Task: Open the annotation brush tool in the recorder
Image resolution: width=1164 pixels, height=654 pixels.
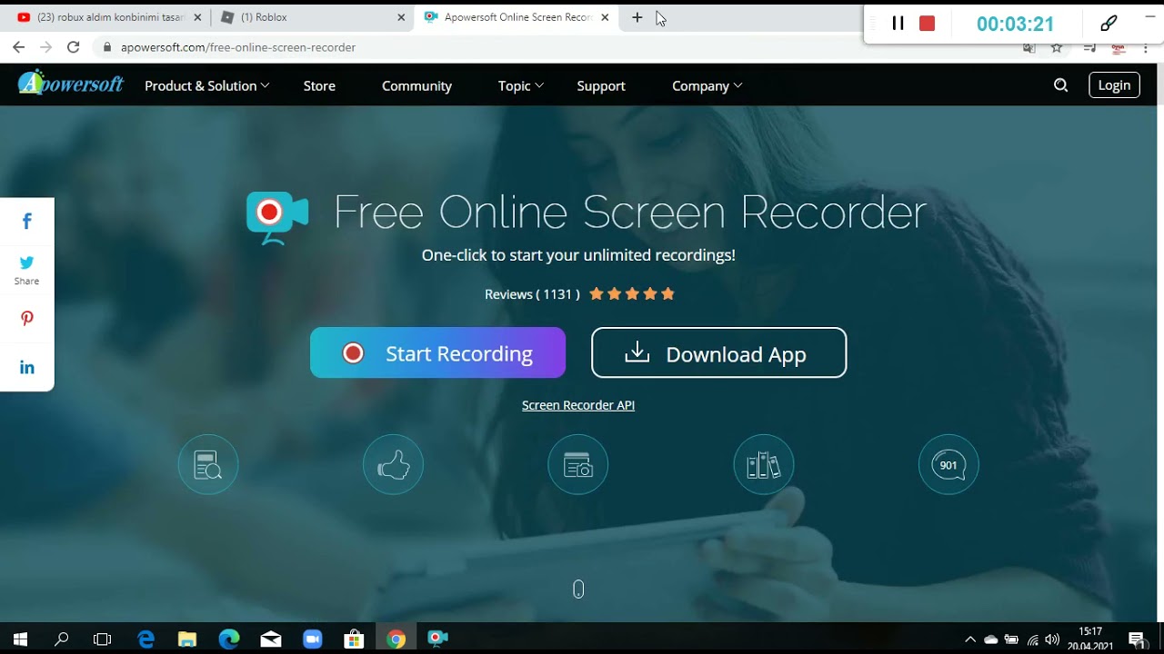Action: 1109,24
